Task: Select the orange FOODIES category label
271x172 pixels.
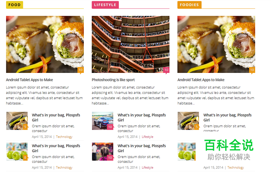Action: coord(189,5)
